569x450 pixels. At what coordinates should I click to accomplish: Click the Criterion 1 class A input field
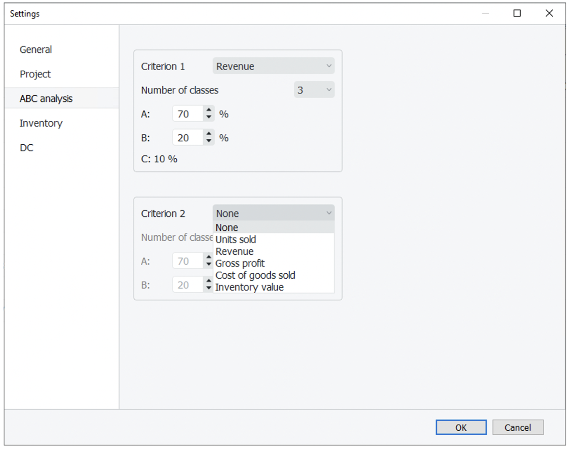coord(188,114)
